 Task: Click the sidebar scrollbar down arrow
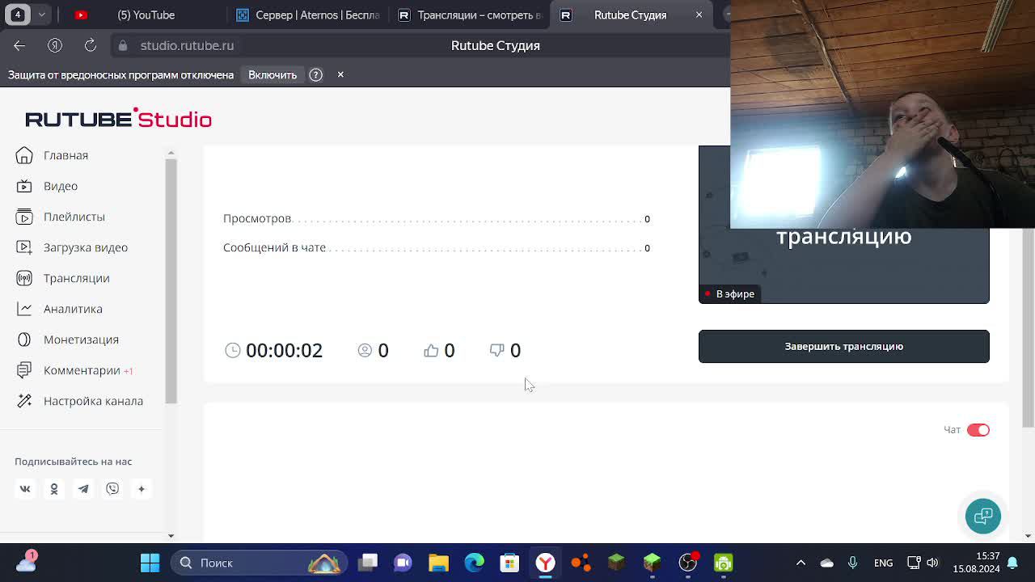[171, 535]
